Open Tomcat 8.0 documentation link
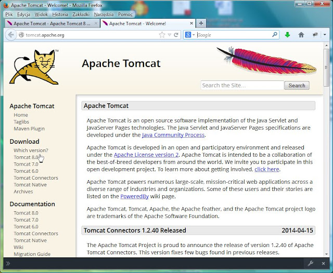This screenshot has height=273, width=333. pos(26,213)
